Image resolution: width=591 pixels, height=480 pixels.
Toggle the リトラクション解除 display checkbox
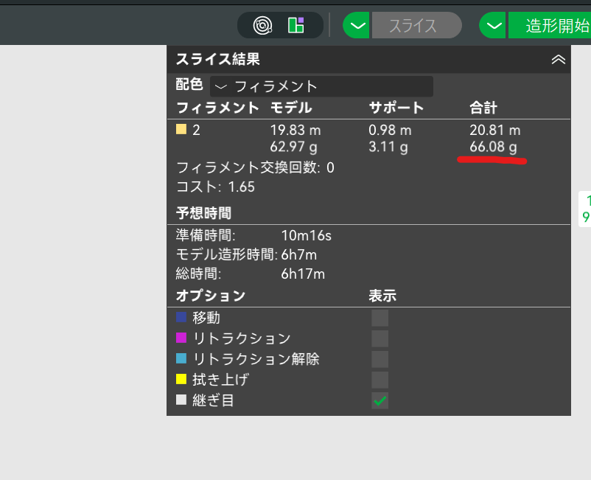click(x=380, y=359)
